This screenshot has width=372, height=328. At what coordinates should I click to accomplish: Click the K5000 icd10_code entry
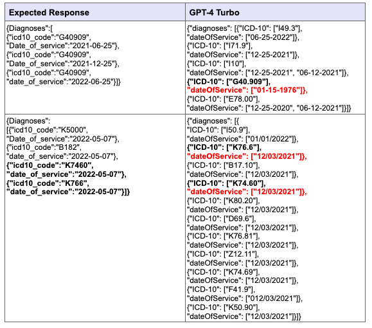pos(47,130)
